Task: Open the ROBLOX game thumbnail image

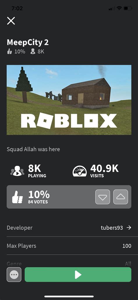Action: (x=69, y=100)
